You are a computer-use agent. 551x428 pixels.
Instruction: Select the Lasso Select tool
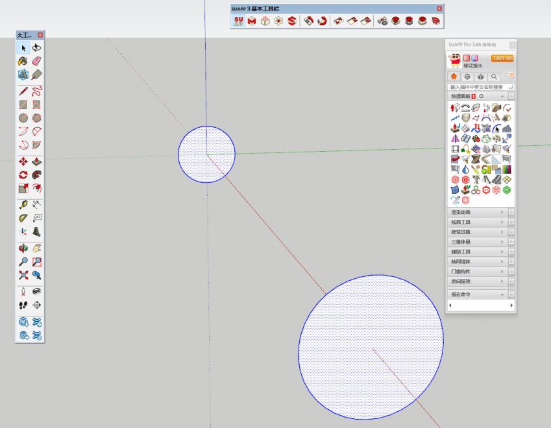tap(36, 48)
